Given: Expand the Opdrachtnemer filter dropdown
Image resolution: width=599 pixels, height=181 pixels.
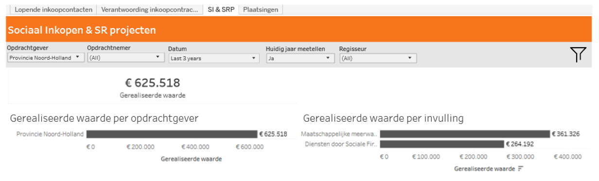Looking at the screenshot, I should 125,57.
